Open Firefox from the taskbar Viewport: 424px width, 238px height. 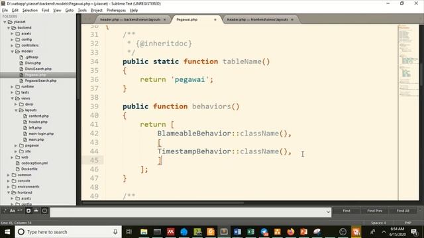291,232
